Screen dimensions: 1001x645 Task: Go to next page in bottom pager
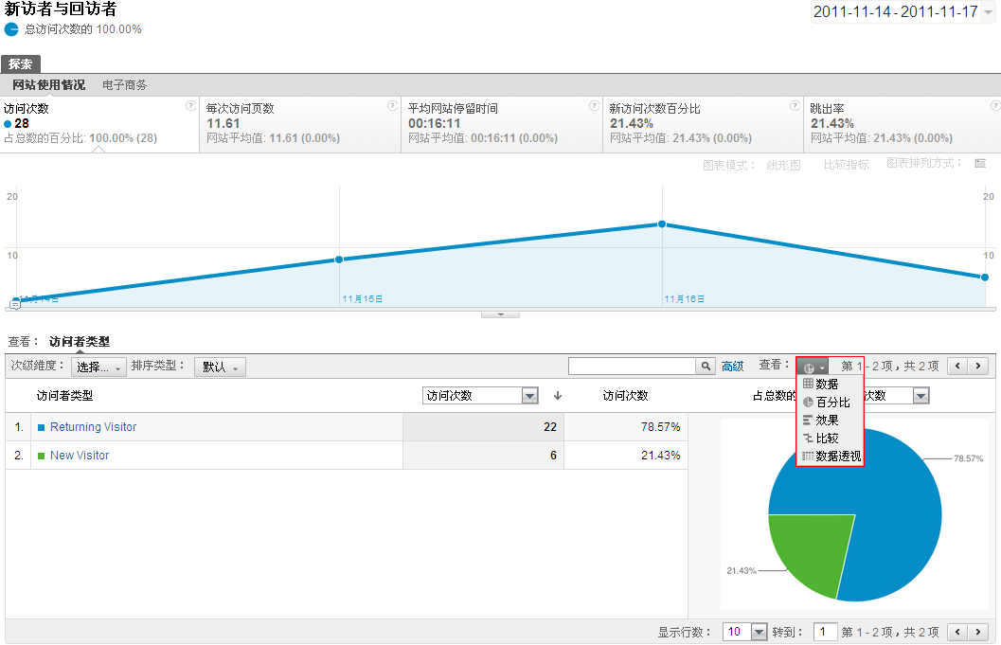click(978, 632)
